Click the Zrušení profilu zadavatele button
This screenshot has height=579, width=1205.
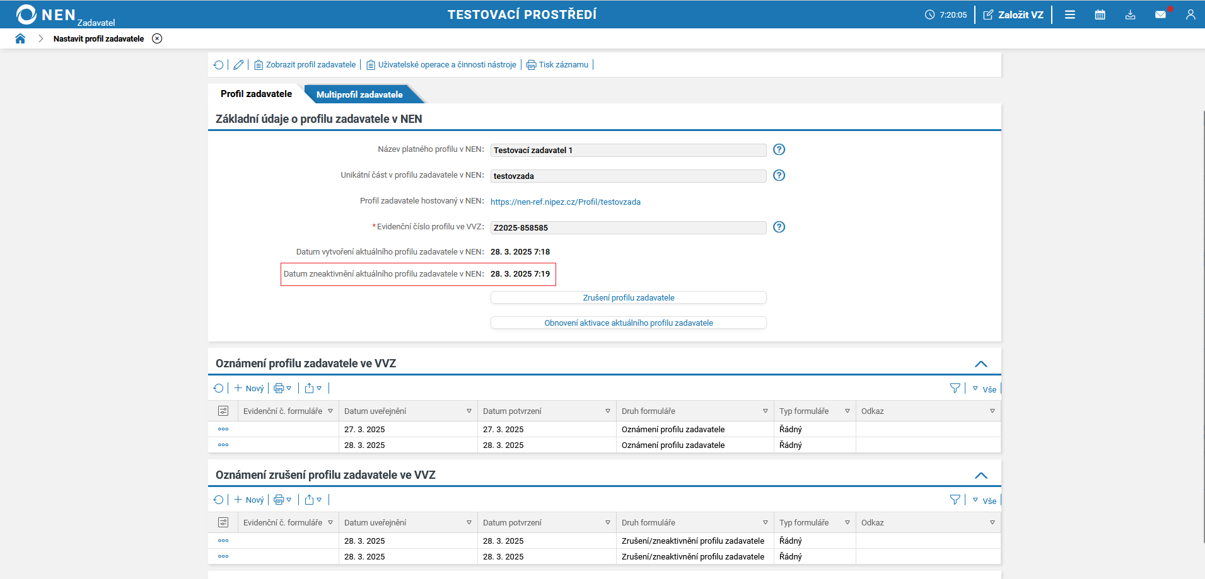pos(628,297)
